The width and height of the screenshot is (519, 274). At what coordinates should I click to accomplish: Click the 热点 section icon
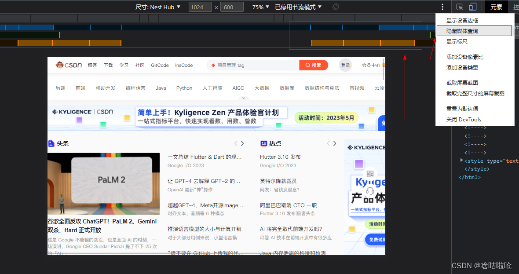(x=263, y=144)
